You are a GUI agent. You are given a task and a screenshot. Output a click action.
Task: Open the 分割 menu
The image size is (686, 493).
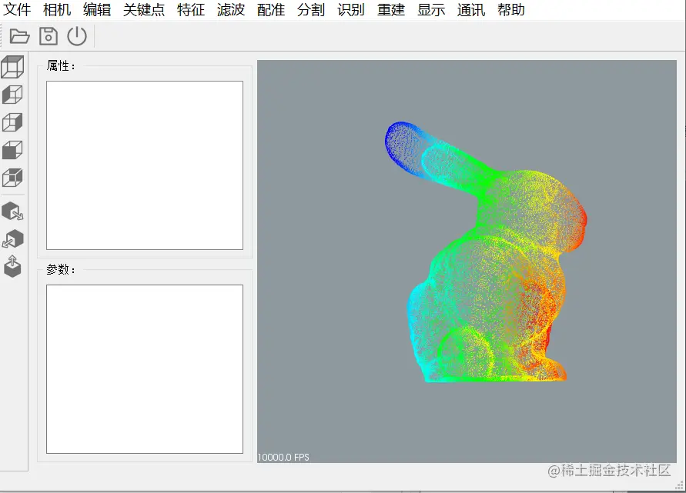point(311,10)
